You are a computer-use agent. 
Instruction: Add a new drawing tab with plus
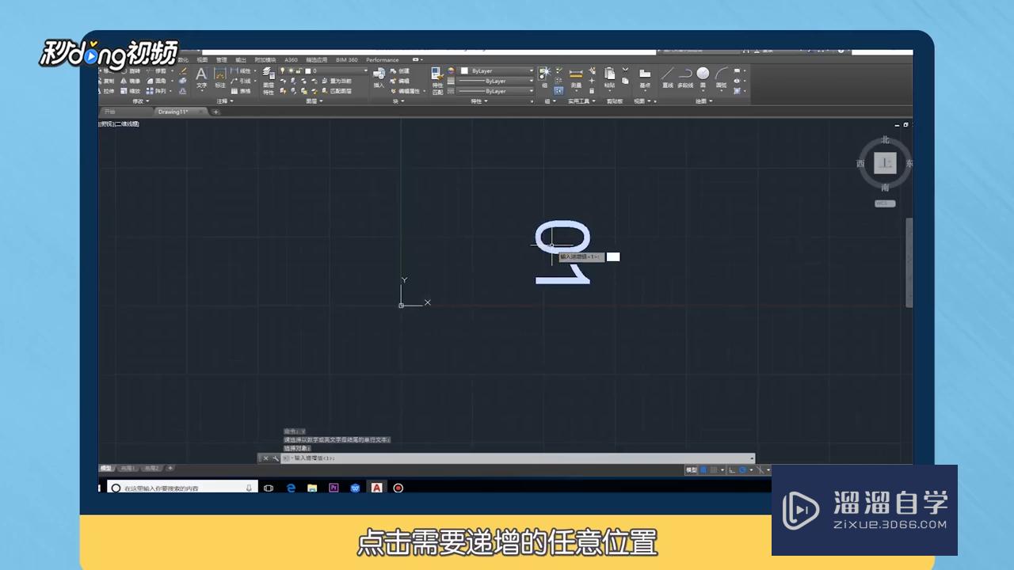click(x=215, y=112)
